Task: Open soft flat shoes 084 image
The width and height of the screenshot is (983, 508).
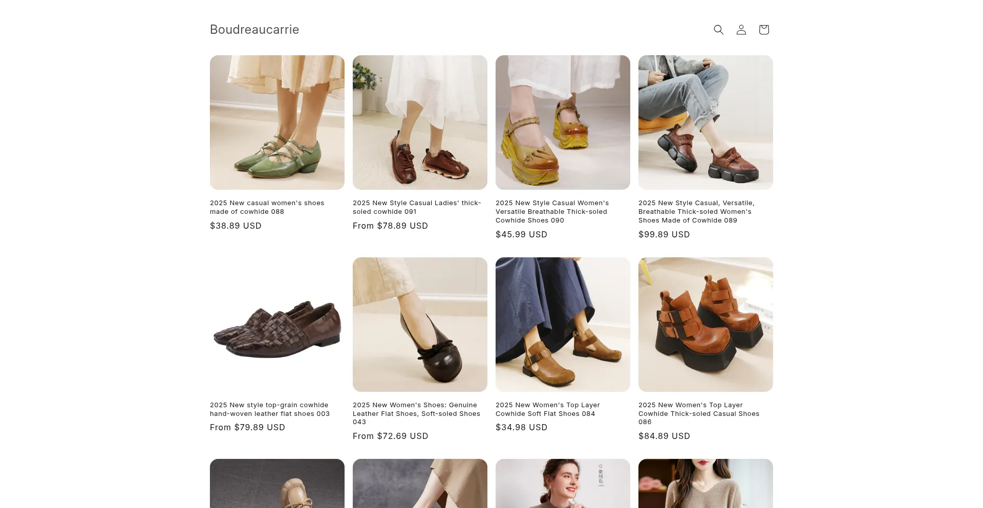Action: pos(563,324)
